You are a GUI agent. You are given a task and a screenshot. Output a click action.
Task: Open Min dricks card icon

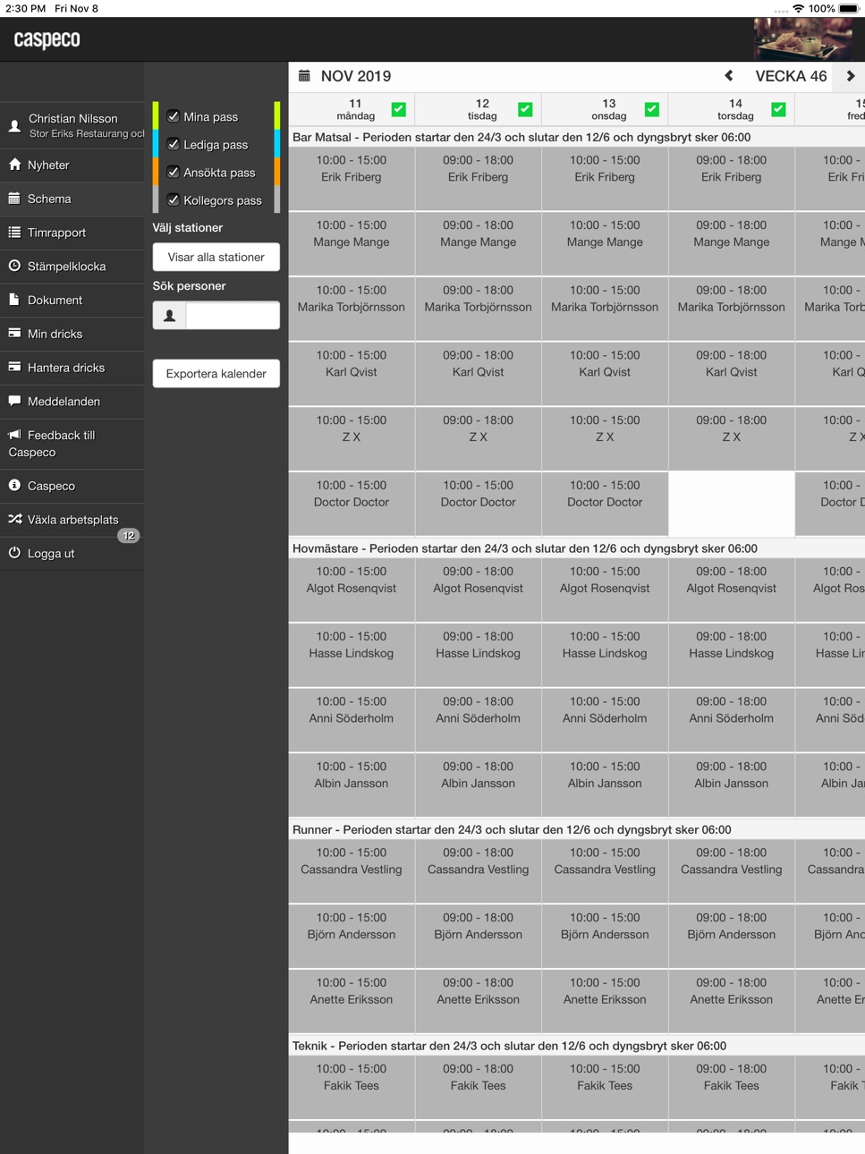coord(14,333)
